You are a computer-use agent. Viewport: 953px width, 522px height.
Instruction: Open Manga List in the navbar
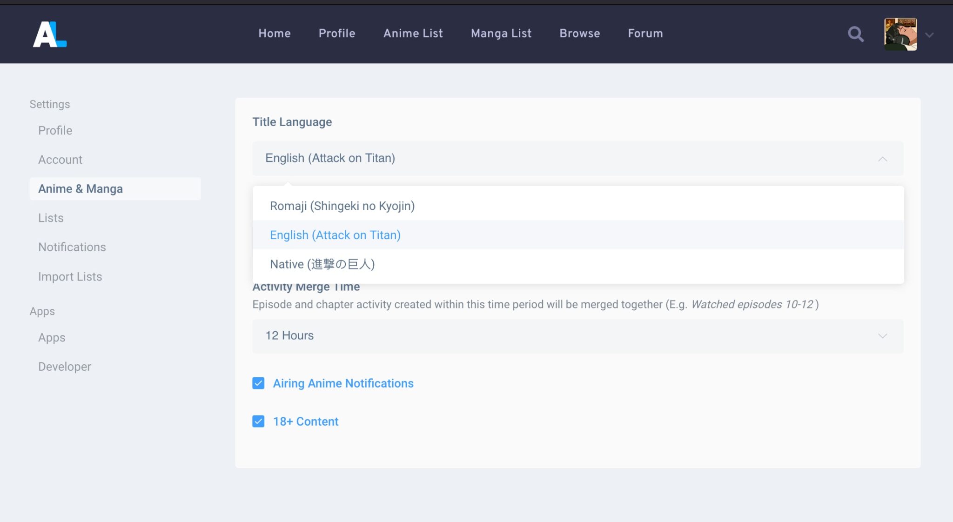coord(501,33)
